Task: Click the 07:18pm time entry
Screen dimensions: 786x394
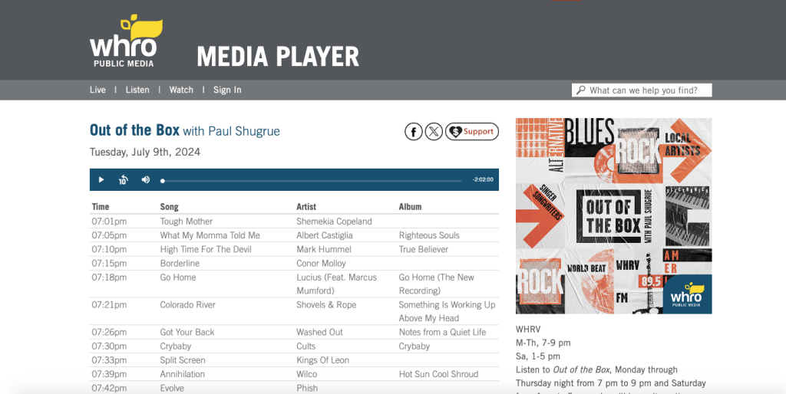Action: pyautogui.click(x=109, y=277)
